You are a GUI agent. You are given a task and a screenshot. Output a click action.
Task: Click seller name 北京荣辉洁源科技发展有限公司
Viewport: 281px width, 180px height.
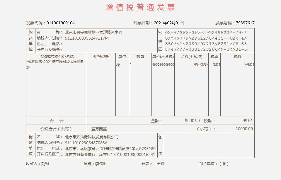(x=91, y=137)
